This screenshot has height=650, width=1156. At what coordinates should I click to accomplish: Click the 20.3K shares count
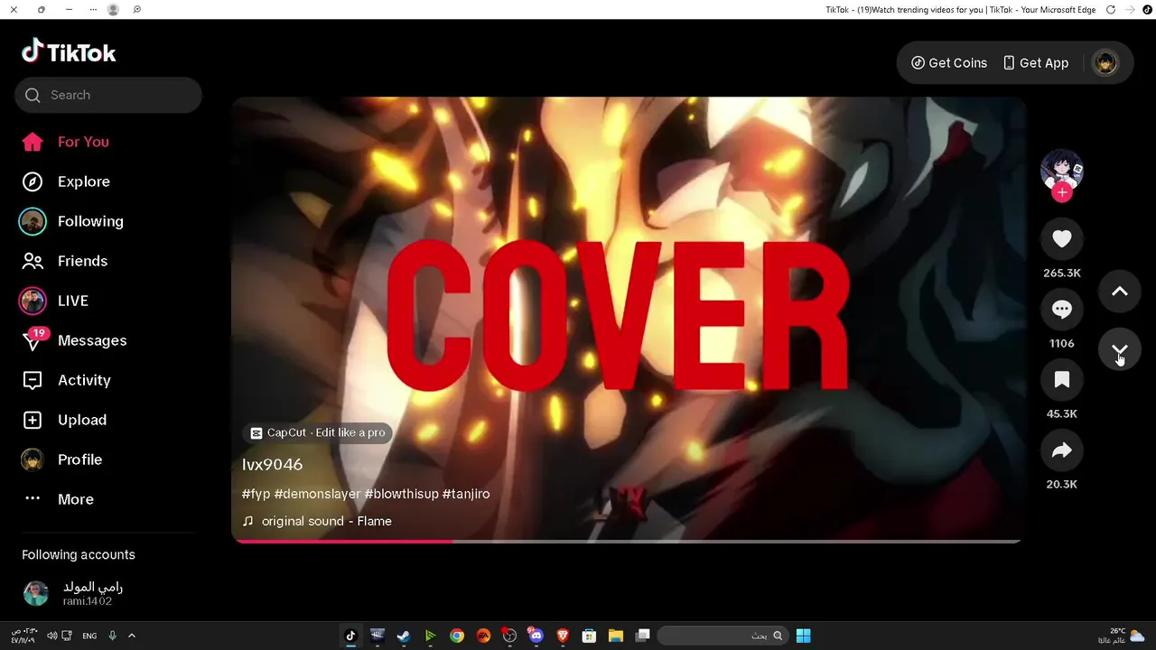pyautogui.click(x=1062, y=484)
